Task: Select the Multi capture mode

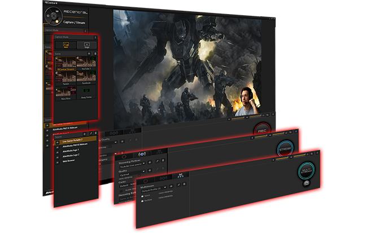Action: (x=65, y=45)
